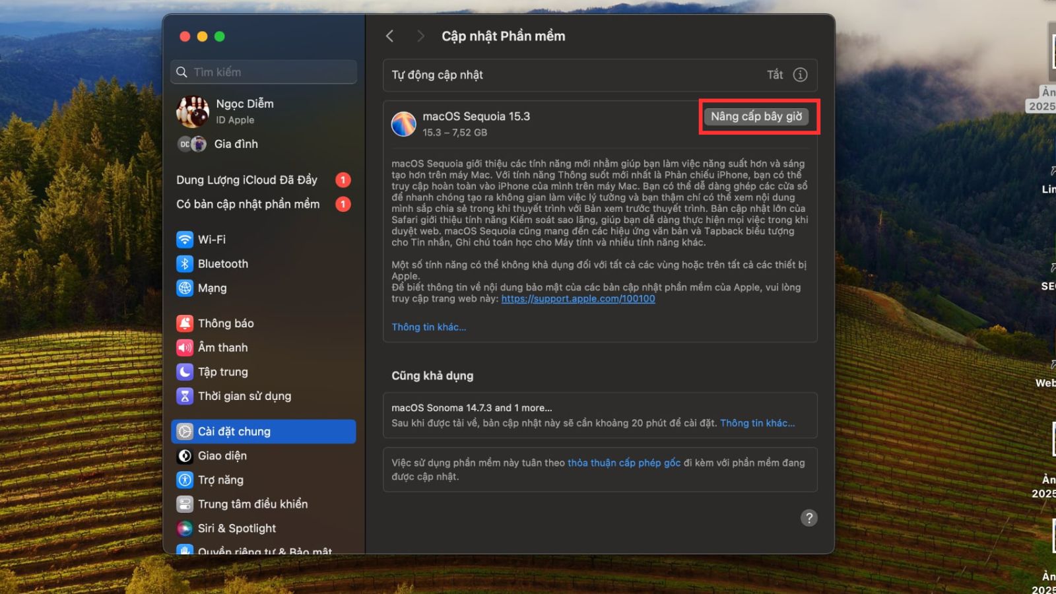Click the ID Apple label
The image size is (1056, 594).
coord(235,120)
